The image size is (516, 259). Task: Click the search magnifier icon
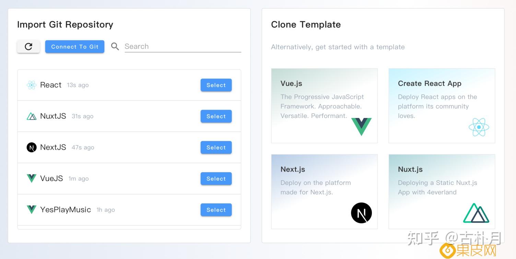point(115,47)
